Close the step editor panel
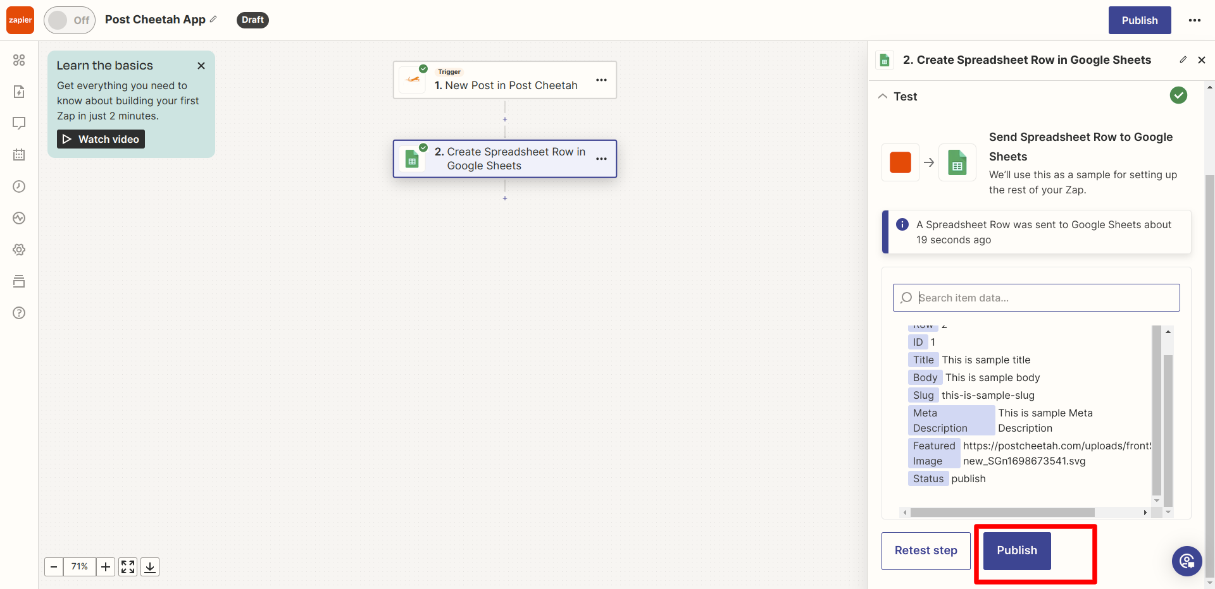This screenshot has height=589, width=1215. [x=1202, y=60]
